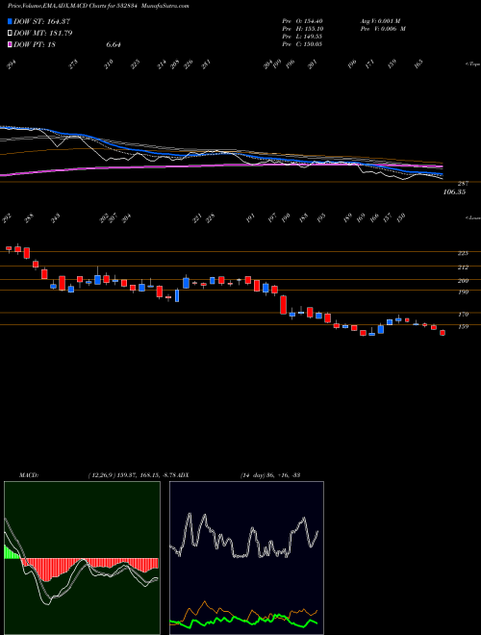Viewport: 481px width, 635px height.
Task: Click the blue DOW ST legend swatch
Action: click(x=10, y=21)
